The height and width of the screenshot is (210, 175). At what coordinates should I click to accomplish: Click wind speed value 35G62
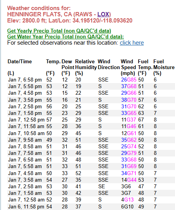coord(129,140)
